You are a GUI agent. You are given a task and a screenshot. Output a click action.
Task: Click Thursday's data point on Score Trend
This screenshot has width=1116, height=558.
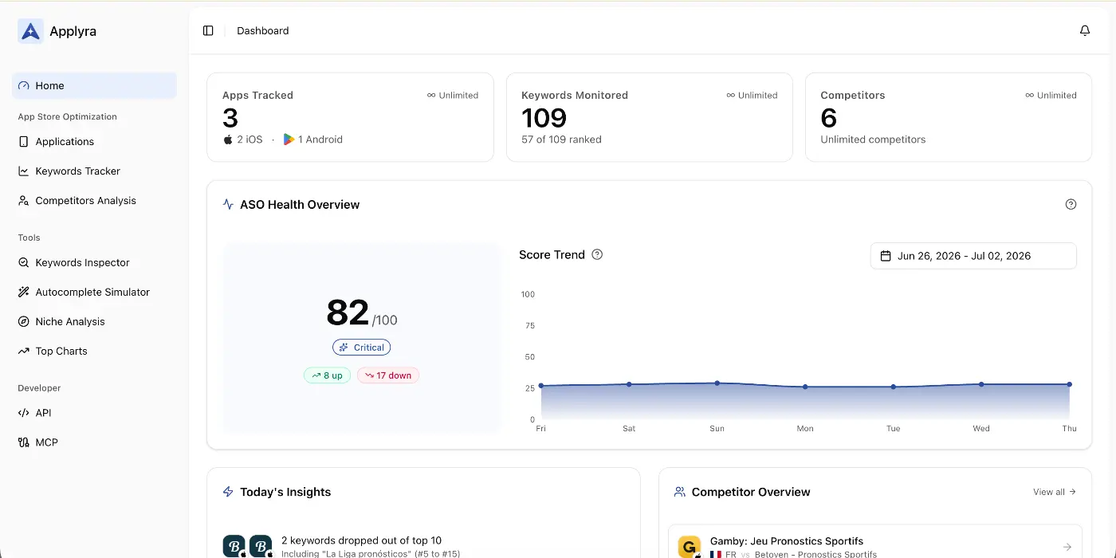coord(1069,384)
